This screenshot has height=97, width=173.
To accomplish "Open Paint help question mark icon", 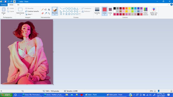I will pyautogui.click(x=171, y=5).
